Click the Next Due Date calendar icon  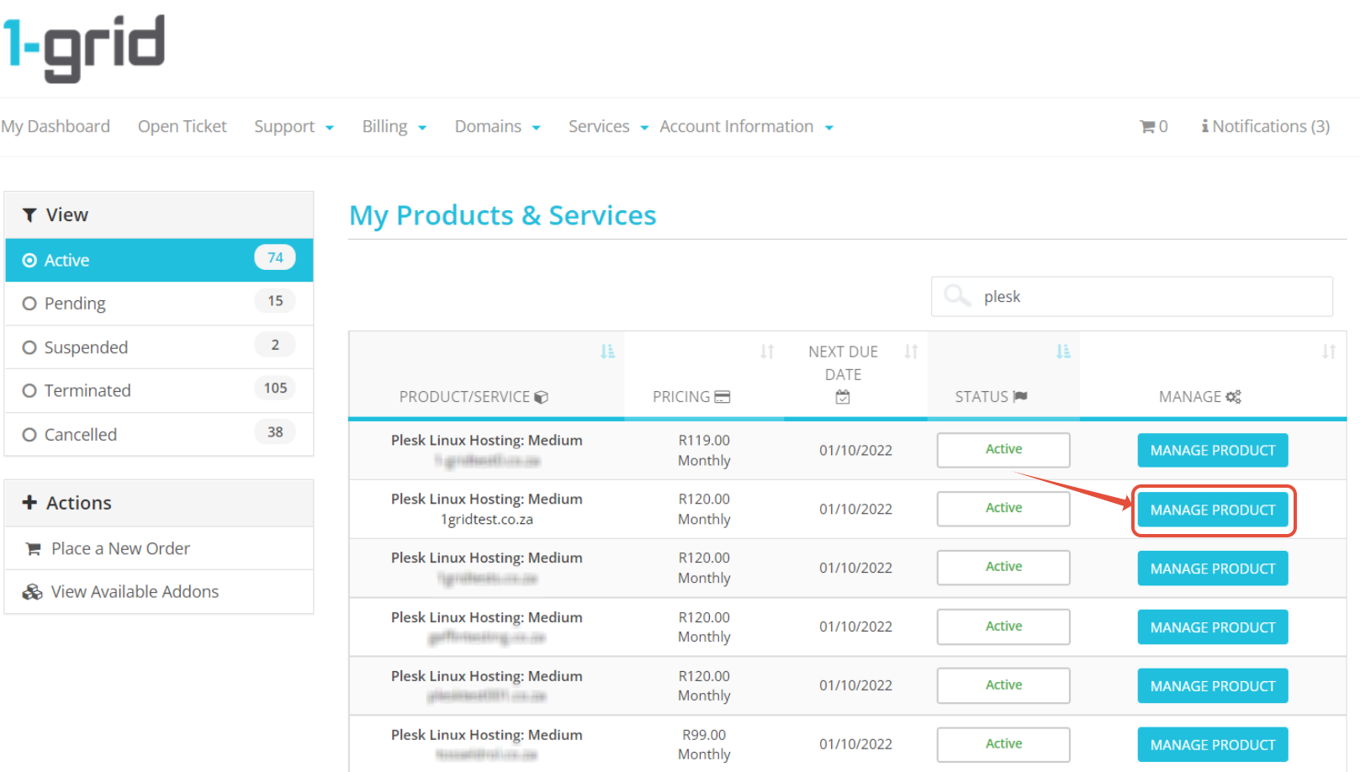[843, 397]
